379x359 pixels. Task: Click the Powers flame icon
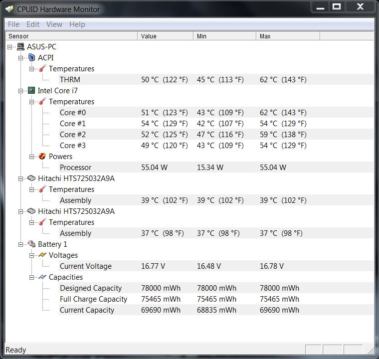coord(42,156)
